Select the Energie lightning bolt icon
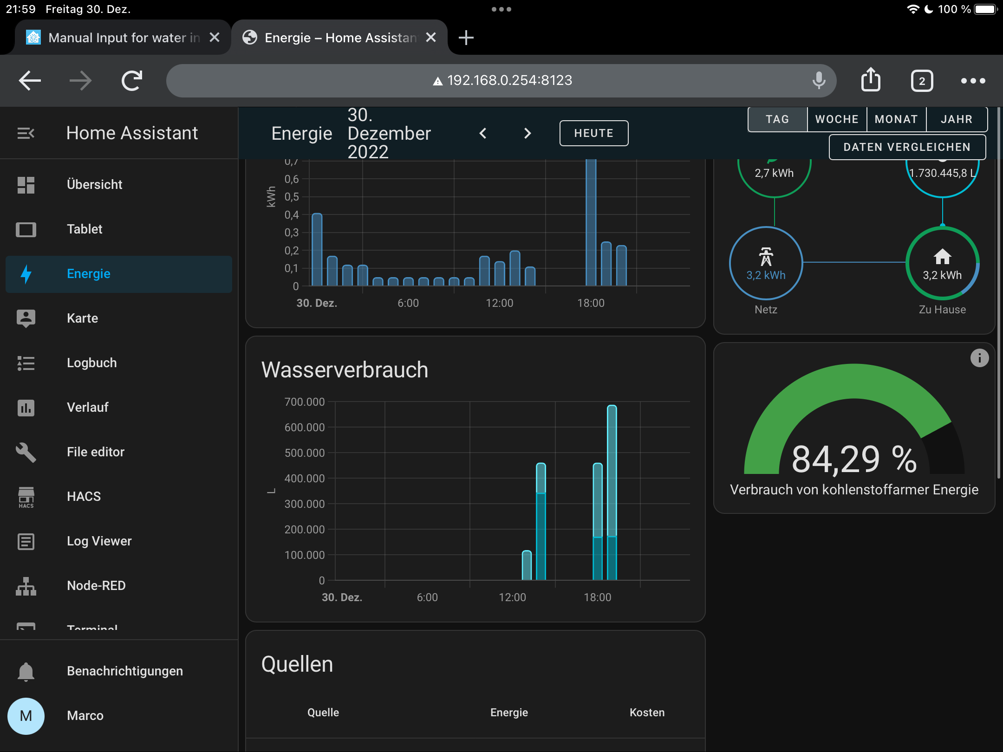 point(26,273)
